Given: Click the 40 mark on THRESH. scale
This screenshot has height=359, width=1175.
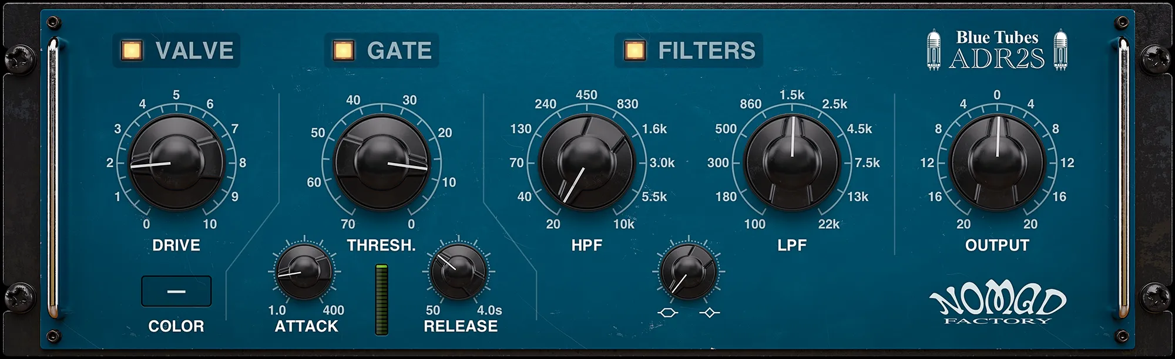Looking at the screenshot, I should pos(353,100).
